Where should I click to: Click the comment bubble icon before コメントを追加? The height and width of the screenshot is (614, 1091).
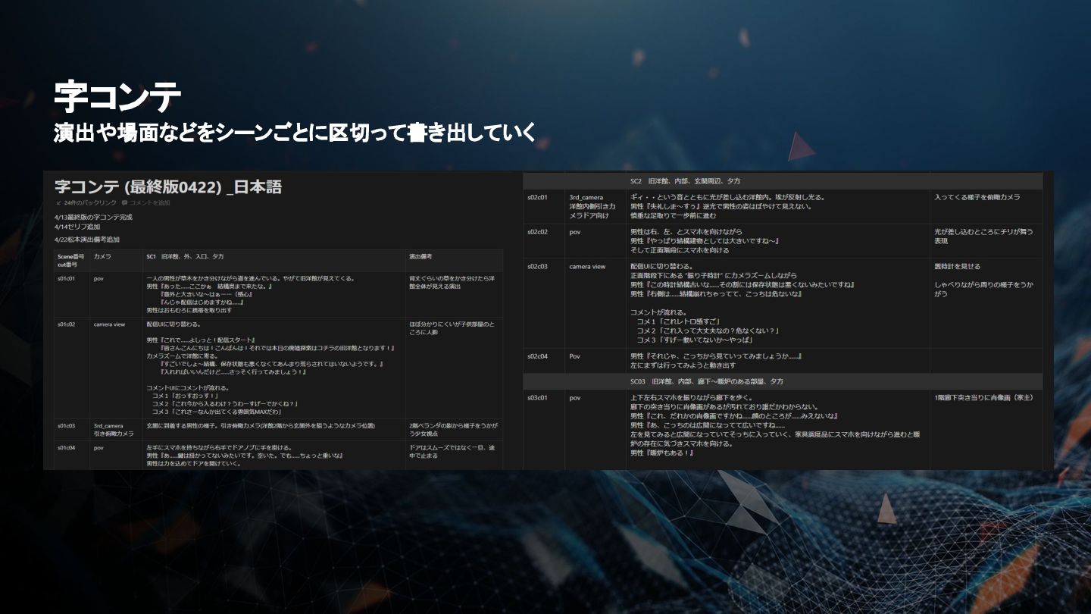click(124, 202)
